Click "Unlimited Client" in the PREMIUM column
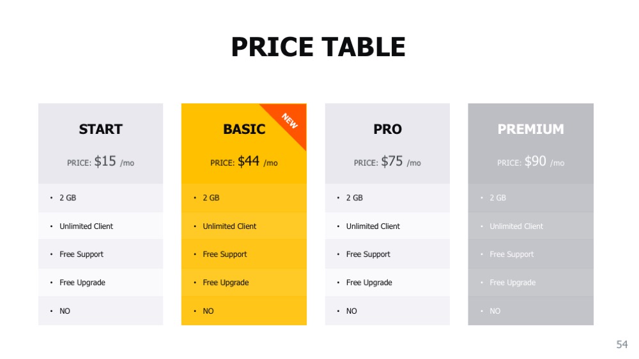 tap(516, 226)
